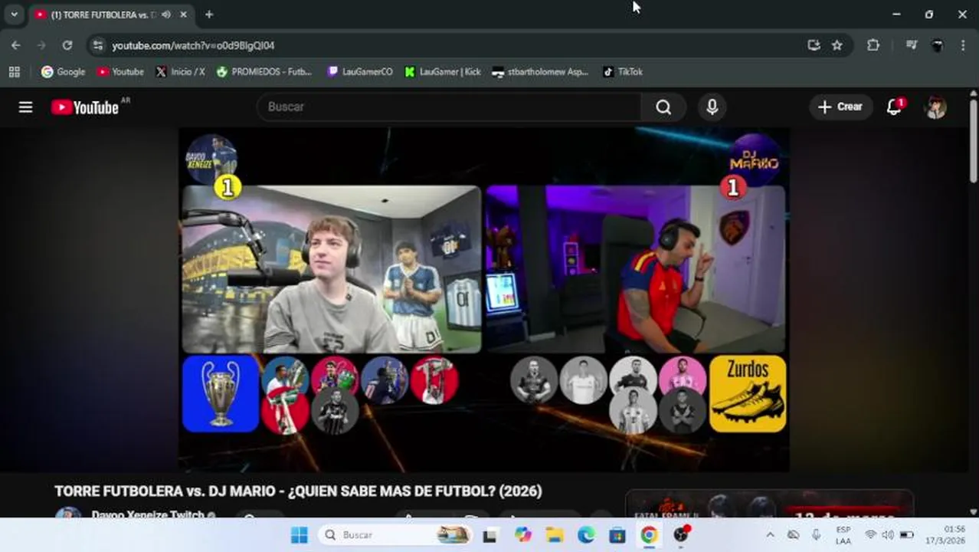Screen dimensions: 979x552
Task: Open File Explorer from taskbar
Action: click(555, 535)
